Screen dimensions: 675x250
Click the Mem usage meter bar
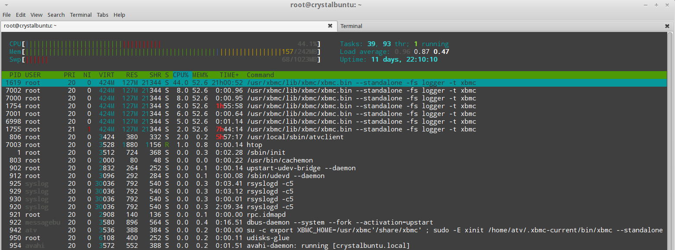click(165, 52)
